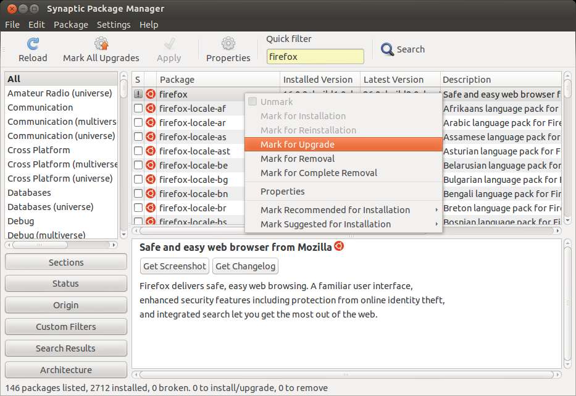Click Ubuntu icon next to firefox-locale-ast

150,151
